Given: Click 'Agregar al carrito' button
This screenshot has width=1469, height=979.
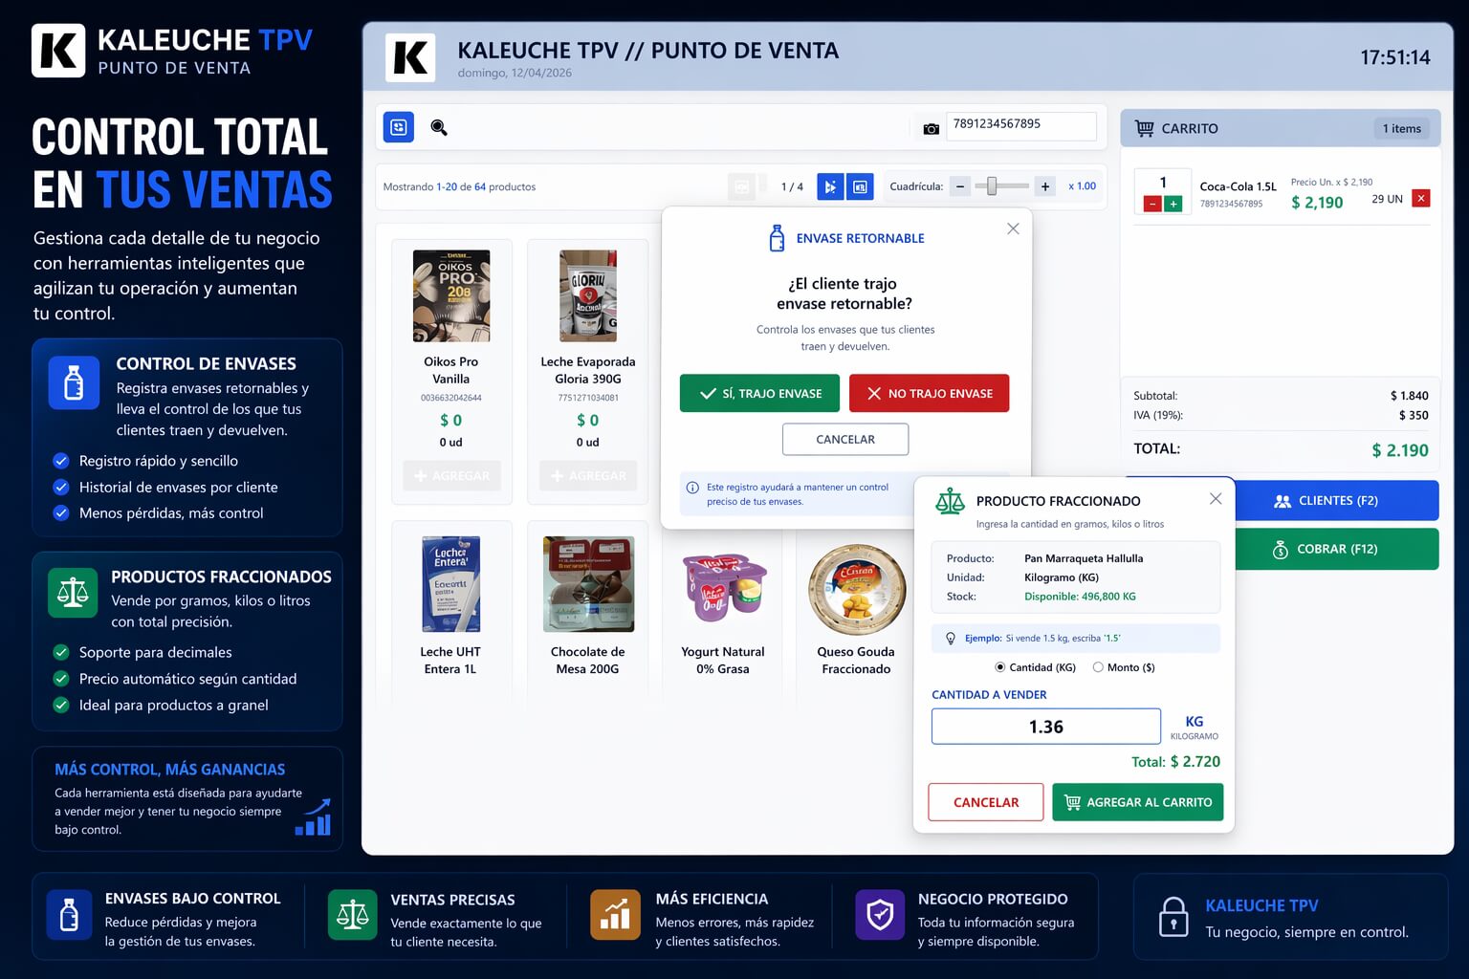Looking at the screenshot, I should pos(1138,802).
